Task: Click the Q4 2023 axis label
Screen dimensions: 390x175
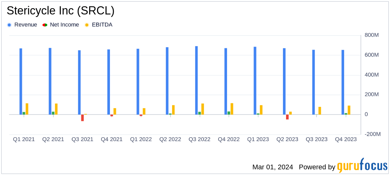Action: coord(346,139)
